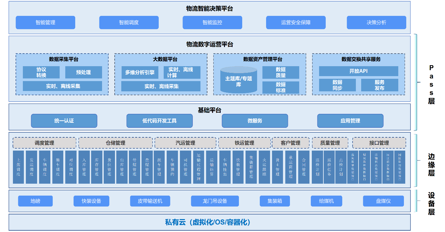Select the 龙门吊设备 device button
The width and height of the screenshot is (445, 232).
click(x=215, y=201)
